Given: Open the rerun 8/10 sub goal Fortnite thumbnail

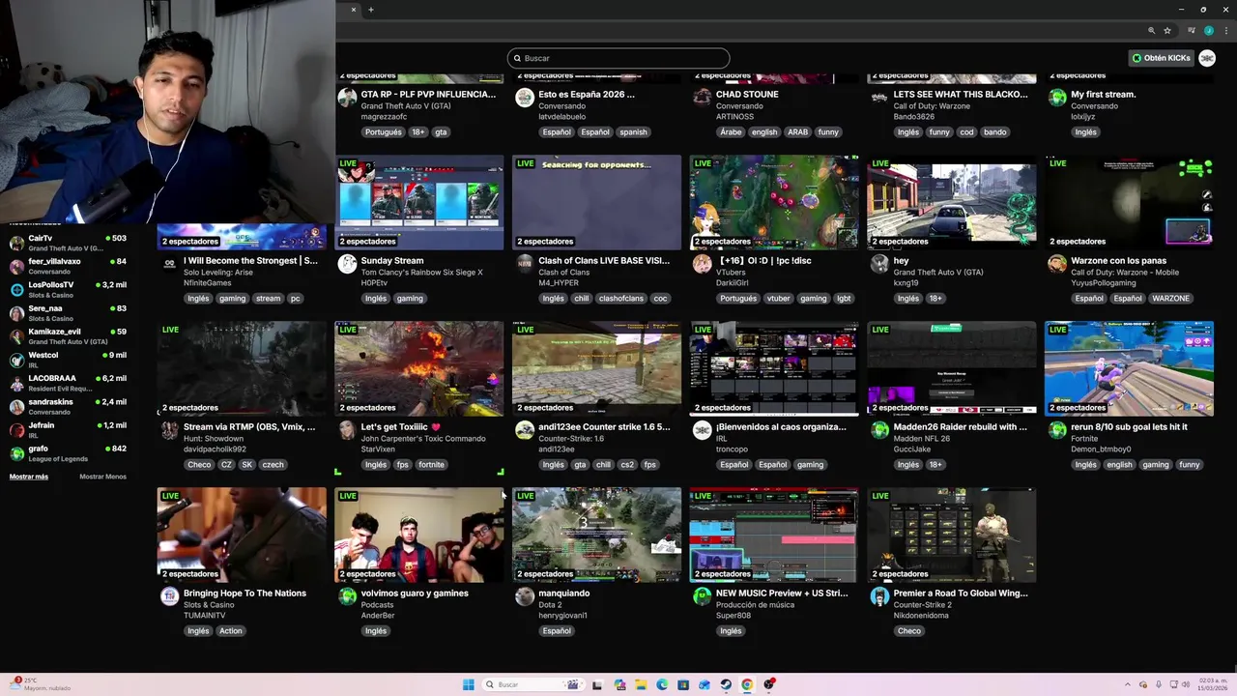Looking at the screenshot, I should click(x=1129, y=368).
